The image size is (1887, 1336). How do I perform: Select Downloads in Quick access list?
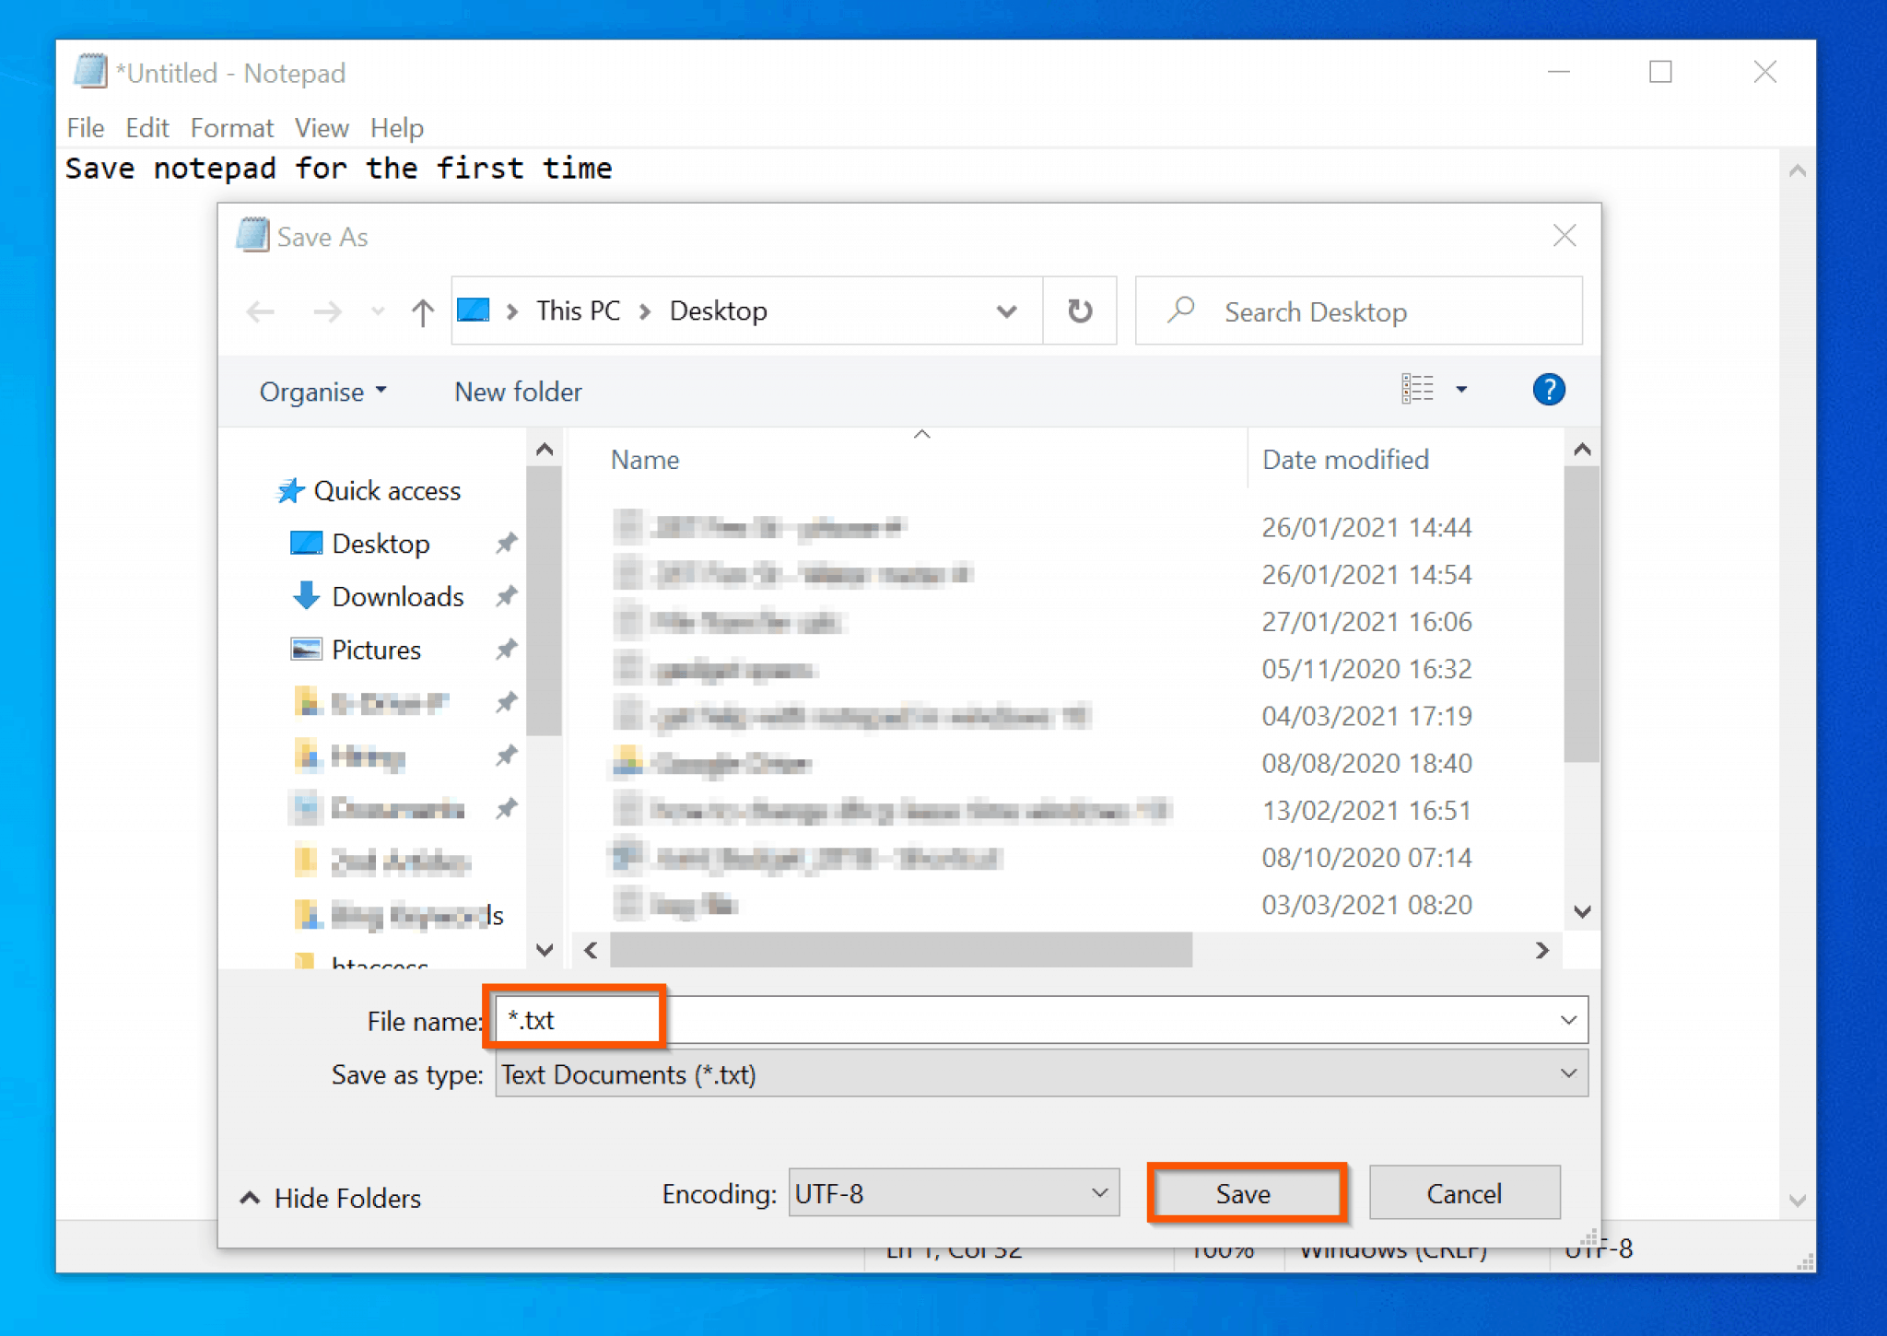point(397,597)
